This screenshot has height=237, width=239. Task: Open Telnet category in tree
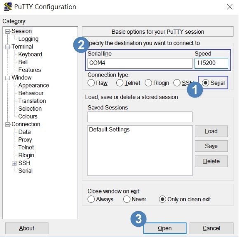[x=26, y=147]
